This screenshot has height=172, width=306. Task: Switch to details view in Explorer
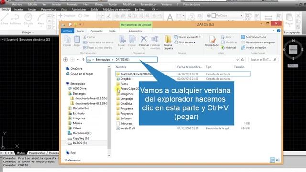point(273,160)
